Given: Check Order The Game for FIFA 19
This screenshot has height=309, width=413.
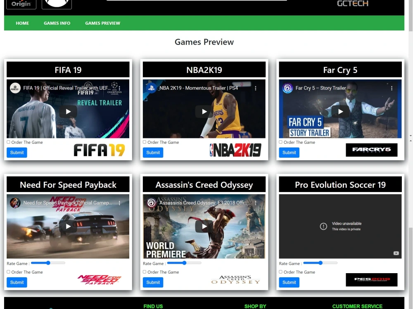Looking at the screenshot, I should (x=8, y=142).
